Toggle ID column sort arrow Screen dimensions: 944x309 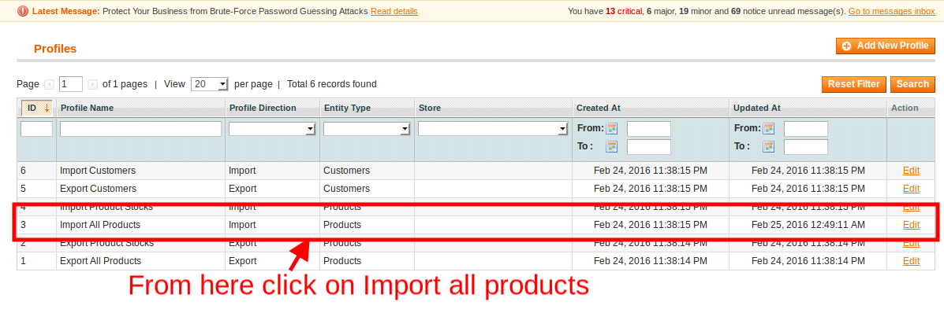[47, 108]
